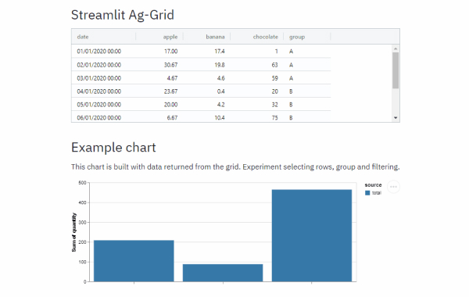Click the grid scrollbar up arrow
This screenshot has height=297, width=469.
[396, 48]
